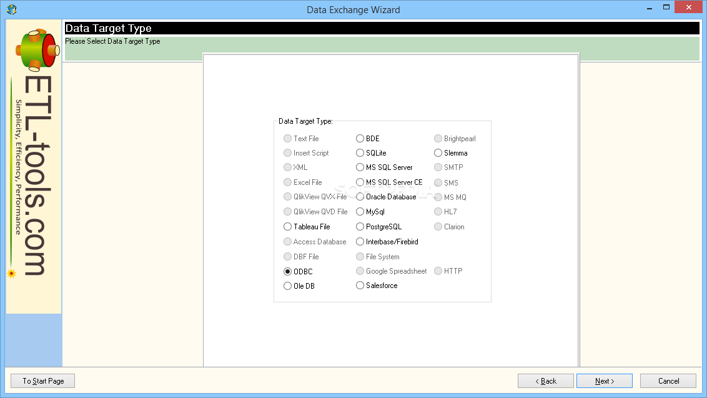
Task: Proceed with the Next button
Action: pos(604,381)
